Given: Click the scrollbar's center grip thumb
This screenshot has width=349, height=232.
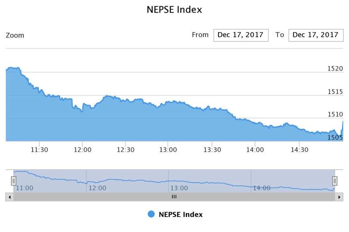Looking at the screenshot, I should (174, 197).
